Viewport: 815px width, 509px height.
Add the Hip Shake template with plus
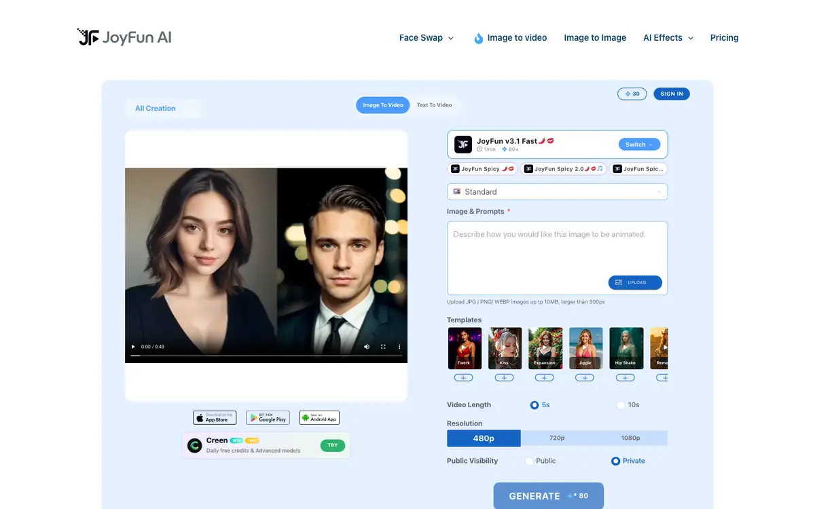[625, 377]
